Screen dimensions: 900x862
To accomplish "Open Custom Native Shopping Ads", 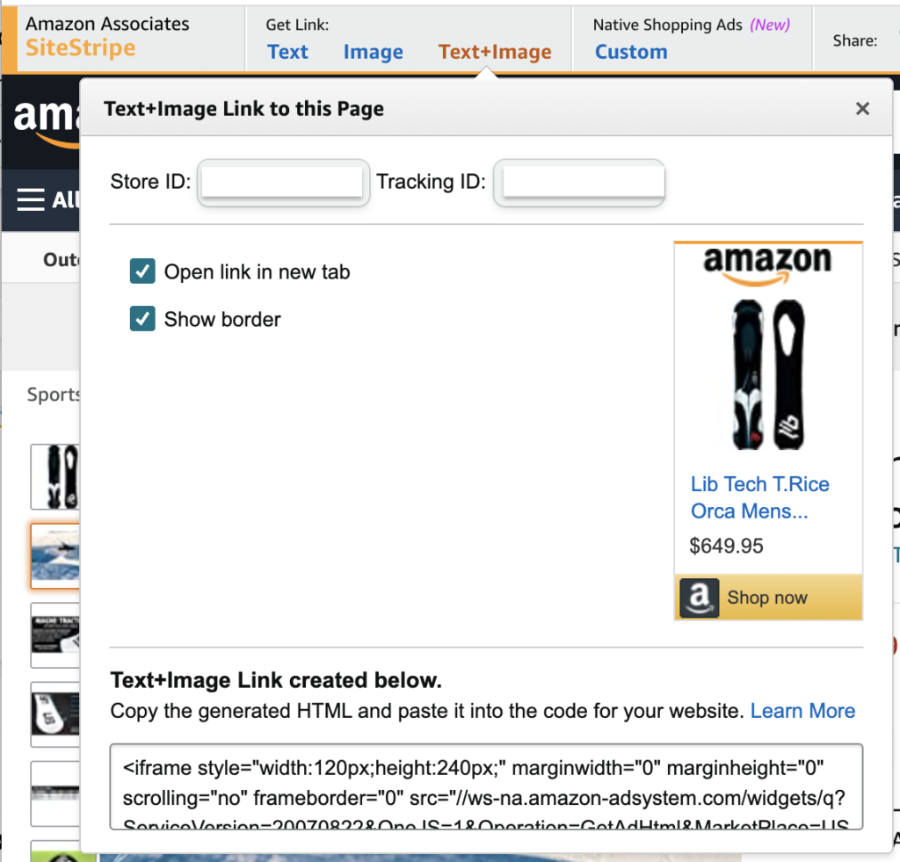I will [631, 52].
